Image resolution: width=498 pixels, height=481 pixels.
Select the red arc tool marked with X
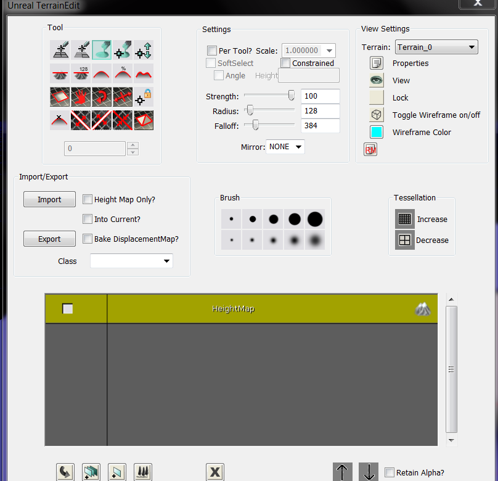click(x=60, y=120)
